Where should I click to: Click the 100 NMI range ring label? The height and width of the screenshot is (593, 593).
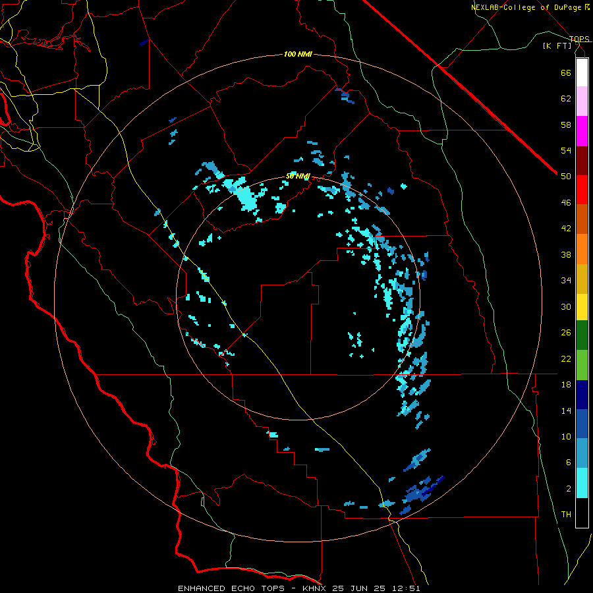click(298, 54)
